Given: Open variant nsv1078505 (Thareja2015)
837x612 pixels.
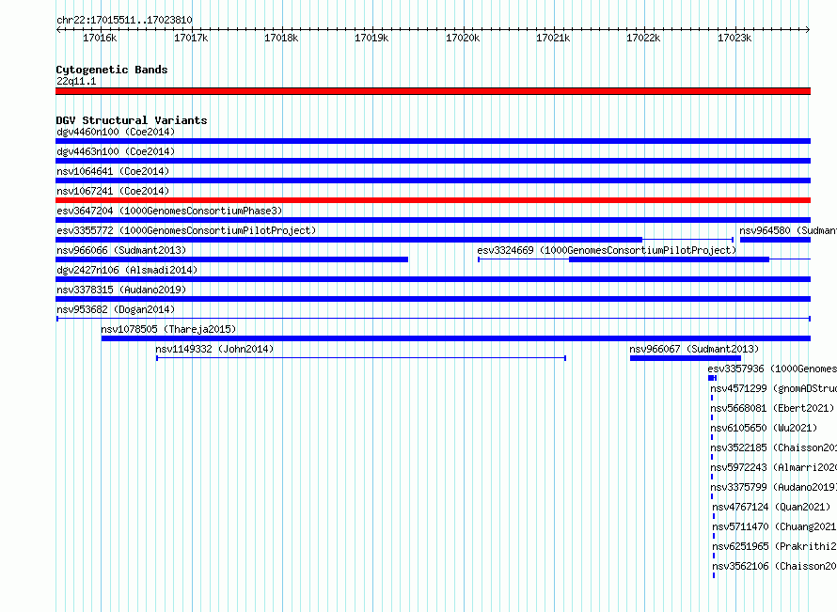Looking at the screenshot, I should [x=168, y=329].
